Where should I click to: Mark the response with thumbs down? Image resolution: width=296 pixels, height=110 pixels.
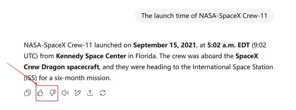(x=53, y=93)
